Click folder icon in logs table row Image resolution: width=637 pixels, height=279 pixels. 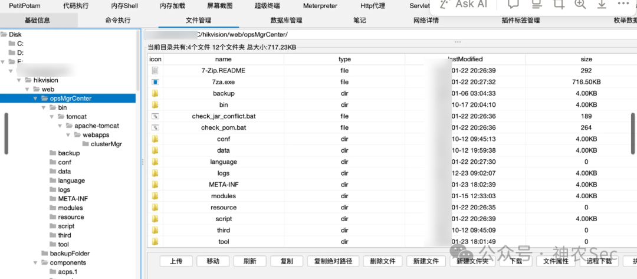click(x=155, y=173)
